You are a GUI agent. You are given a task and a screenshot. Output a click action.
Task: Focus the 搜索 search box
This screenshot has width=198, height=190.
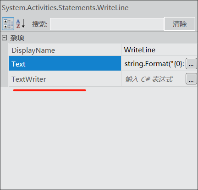[107, 24]
